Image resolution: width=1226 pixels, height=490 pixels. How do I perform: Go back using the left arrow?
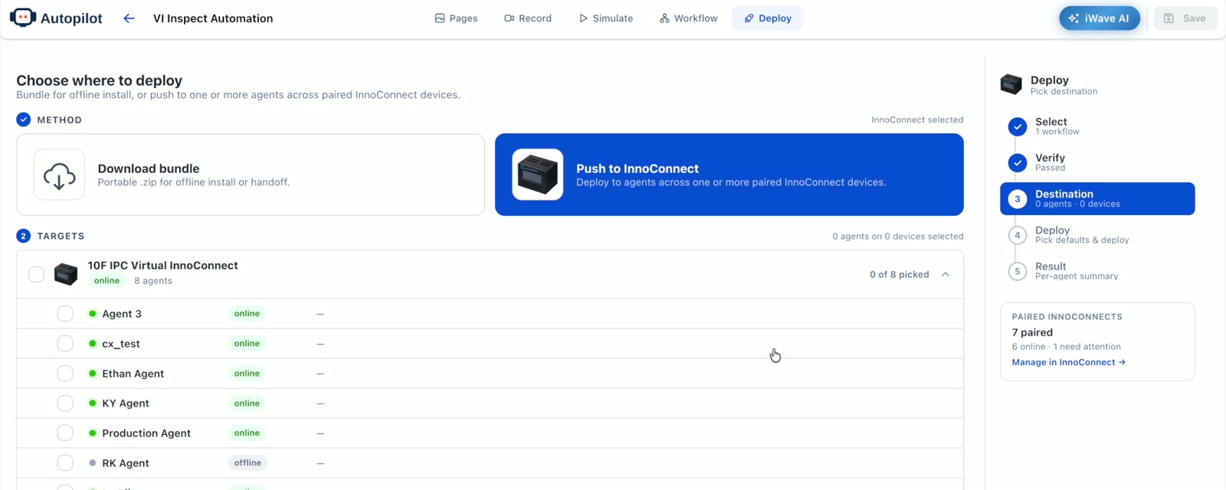(129, 18)
